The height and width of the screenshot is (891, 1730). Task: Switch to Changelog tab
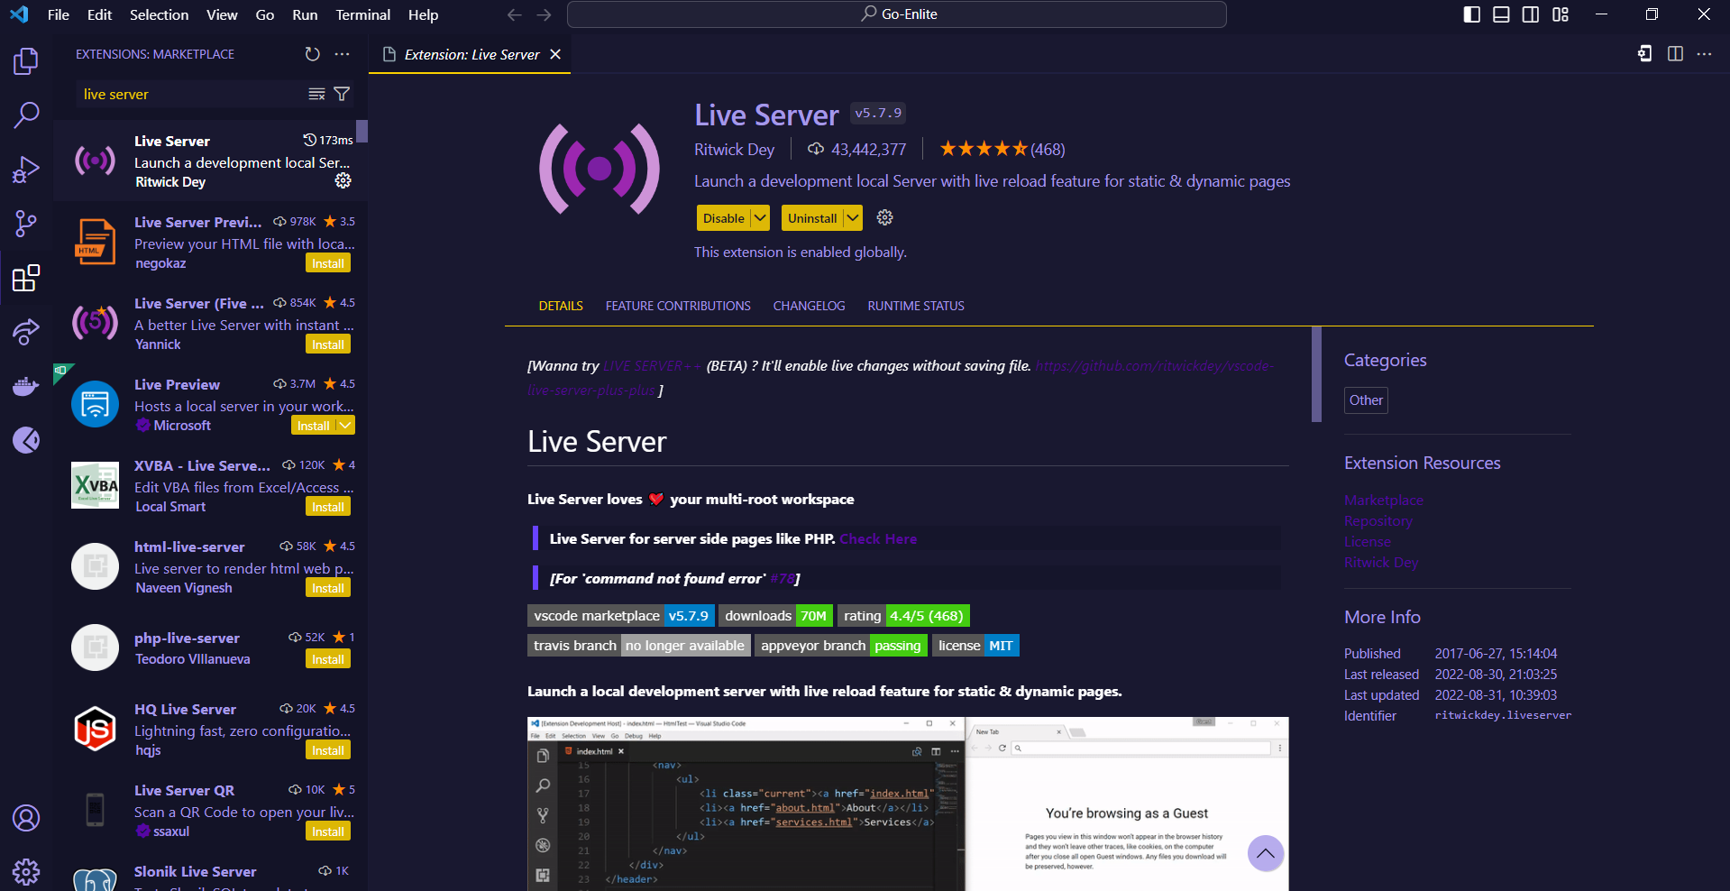pos(810,306)
